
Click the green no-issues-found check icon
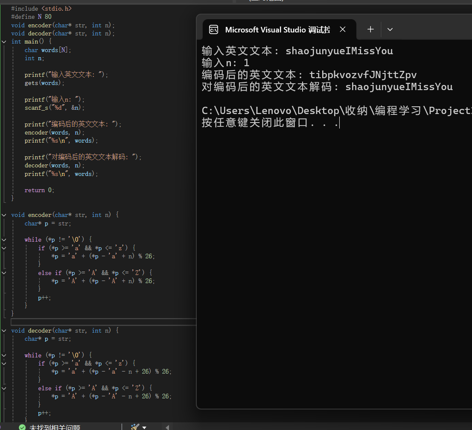pos(22,427)
